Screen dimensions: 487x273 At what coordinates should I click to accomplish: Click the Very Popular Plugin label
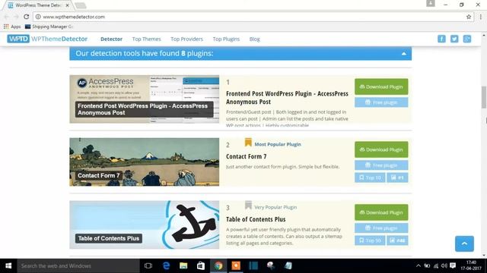click(275, 207)
